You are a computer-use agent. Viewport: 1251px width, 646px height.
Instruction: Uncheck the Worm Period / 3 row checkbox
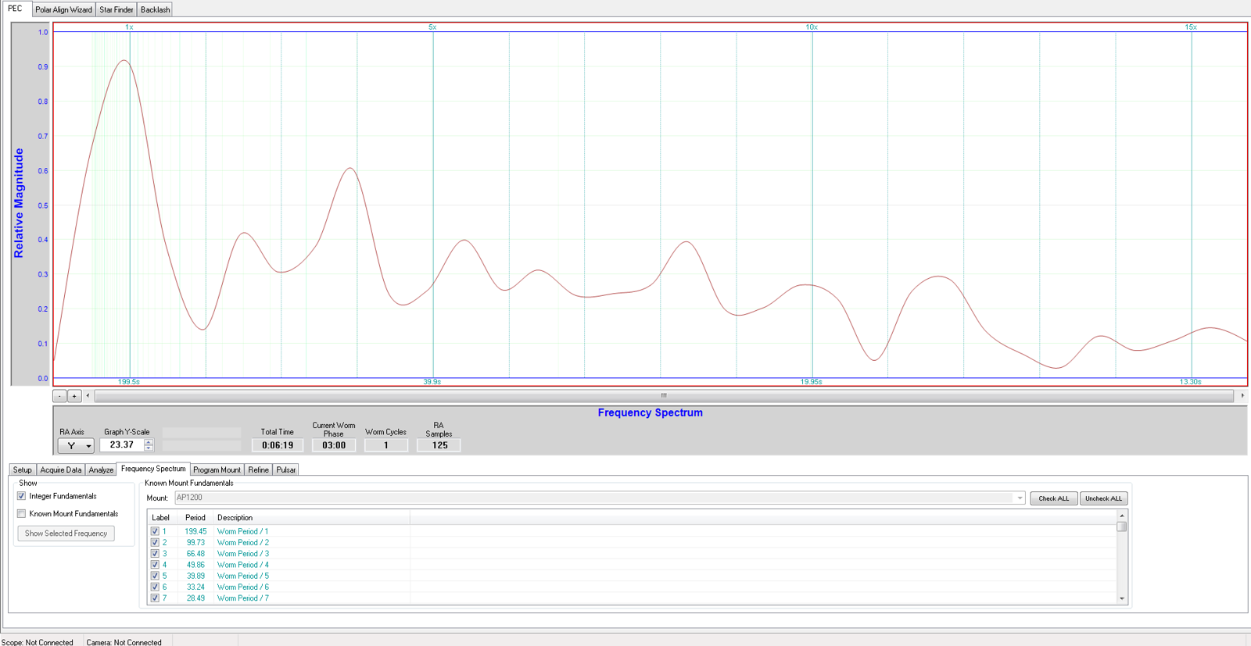pyautogui.click(x=155, y=554)
